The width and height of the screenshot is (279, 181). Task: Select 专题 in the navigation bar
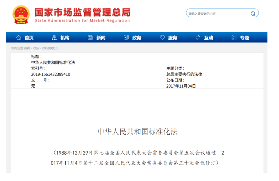click(244, 38)
